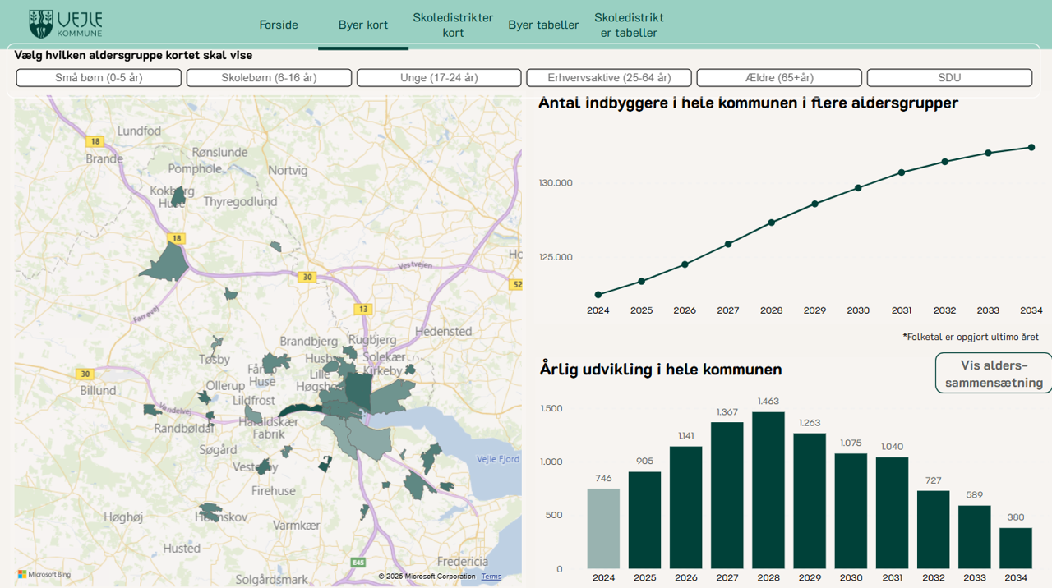Click Vis alderssammensætning button
Viewport: 1052px width, 588px height.
click(x=994, y=374)
